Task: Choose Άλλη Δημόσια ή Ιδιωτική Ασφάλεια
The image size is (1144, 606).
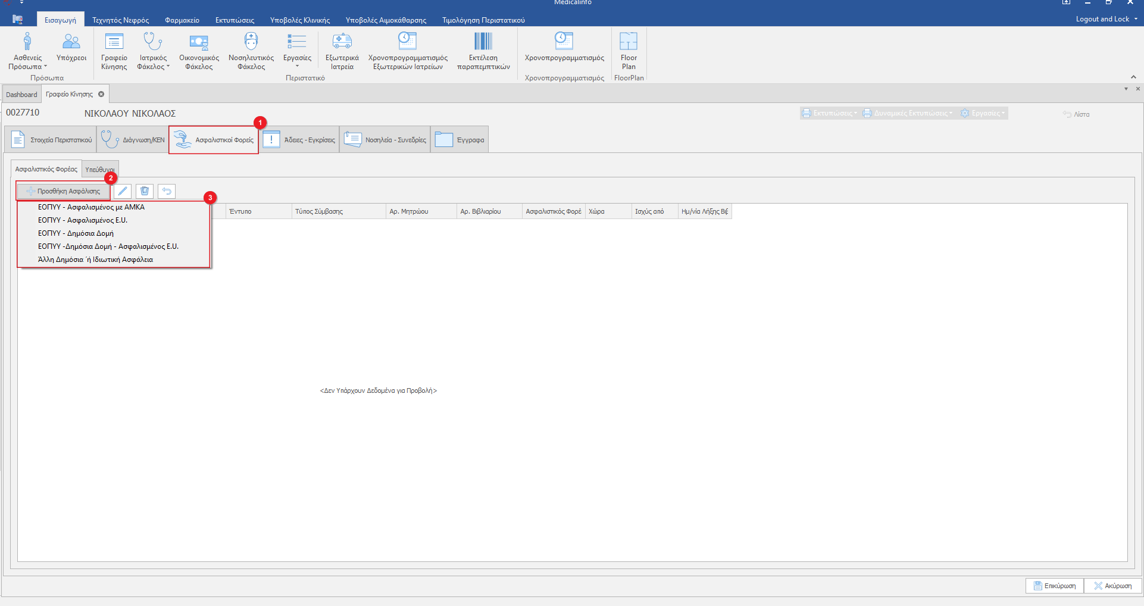Action: click(x=95, y=260)
